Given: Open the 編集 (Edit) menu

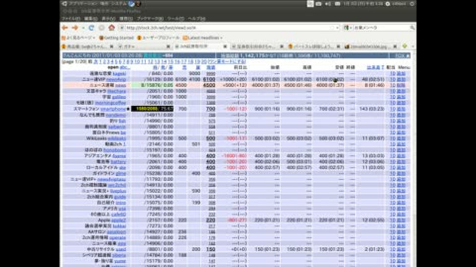Looking at the screenshot, I should coord(91,18).
